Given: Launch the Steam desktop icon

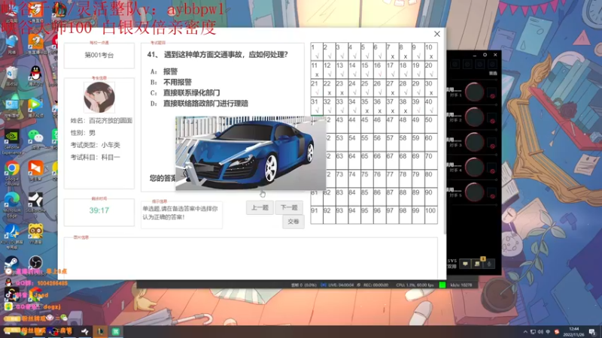Looking at the screenshot, I should [x=12, y=262].
